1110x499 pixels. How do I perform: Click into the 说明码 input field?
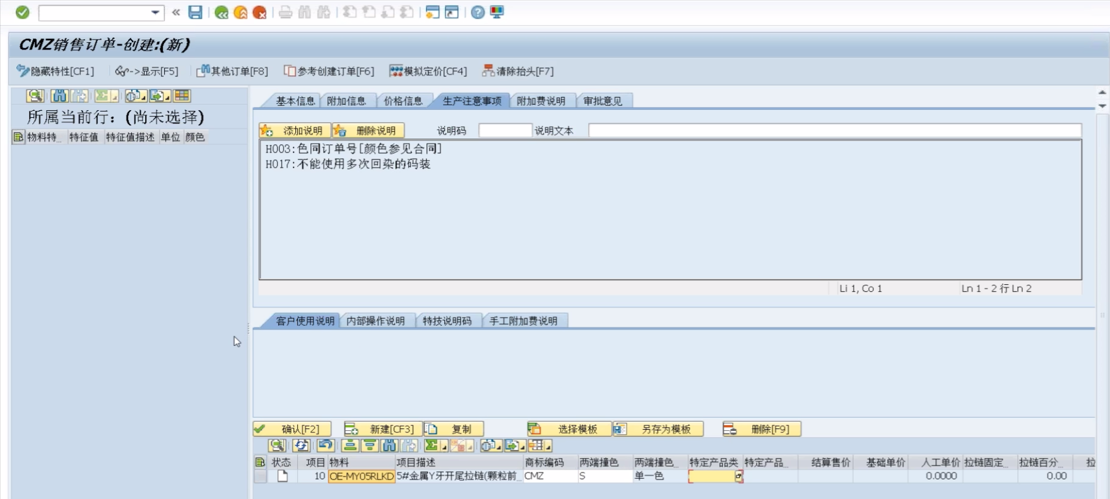click(505, 130)
